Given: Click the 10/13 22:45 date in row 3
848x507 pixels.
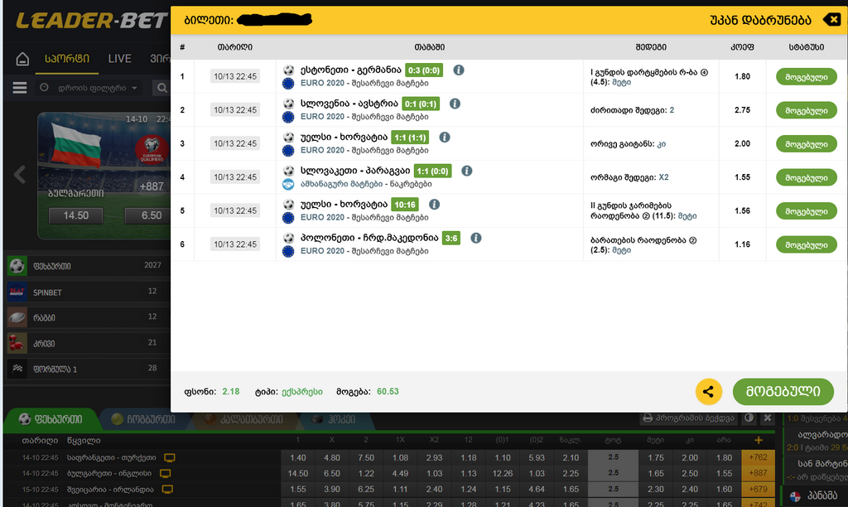Looking at the screenshot, I should [234, 143].
